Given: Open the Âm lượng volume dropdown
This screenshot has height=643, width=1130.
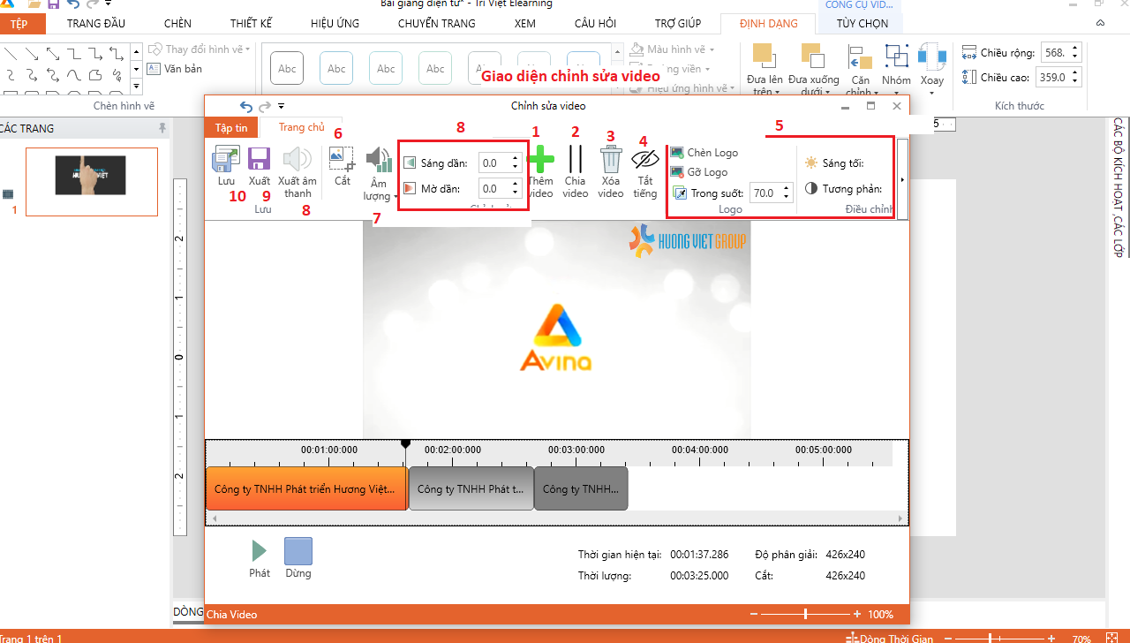Looking at the screenshot, I should point(379,173).
